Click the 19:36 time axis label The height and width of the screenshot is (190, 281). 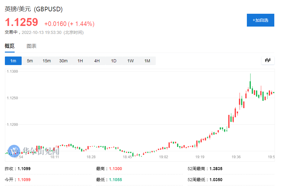pos(236,157)
